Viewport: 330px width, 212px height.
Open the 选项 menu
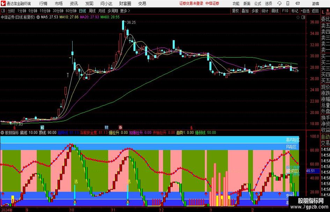point(268,3)
